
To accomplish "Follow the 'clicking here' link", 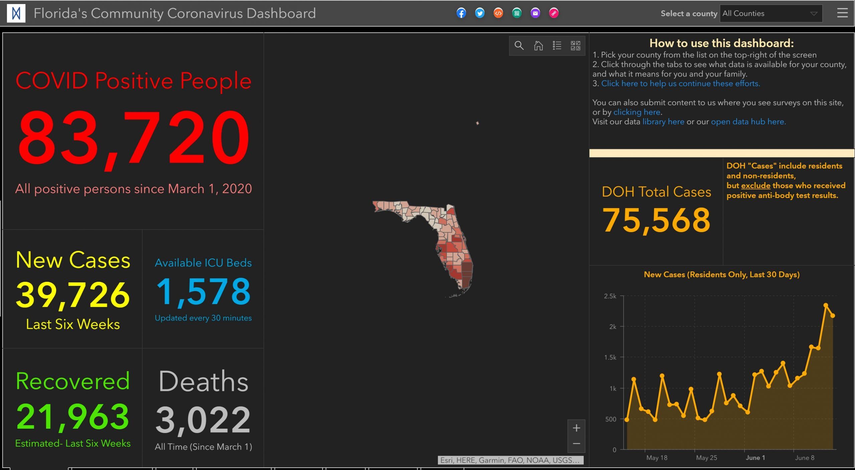I will [637, 112].
